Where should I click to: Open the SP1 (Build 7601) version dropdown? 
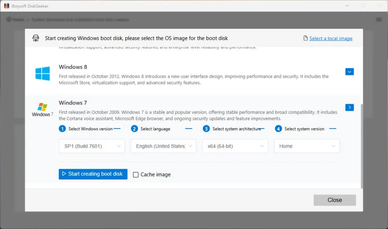[x=92, y=146]
